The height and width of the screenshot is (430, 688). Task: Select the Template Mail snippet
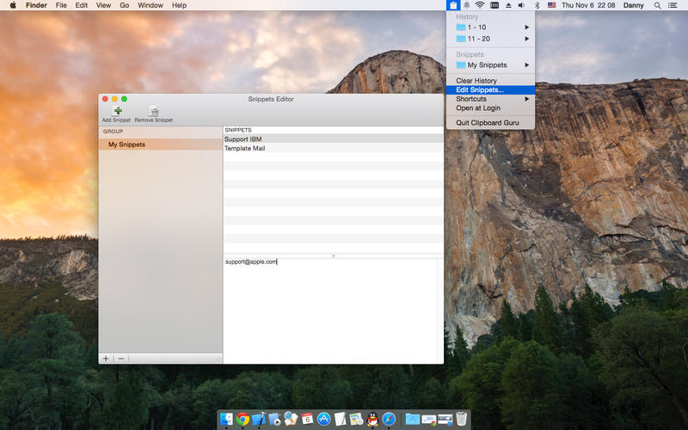[x=334, y=148]
